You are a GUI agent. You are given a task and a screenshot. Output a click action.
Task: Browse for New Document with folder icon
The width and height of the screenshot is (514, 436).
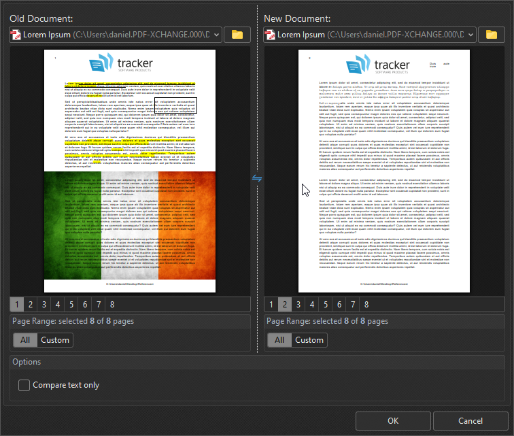click(491, 35)
